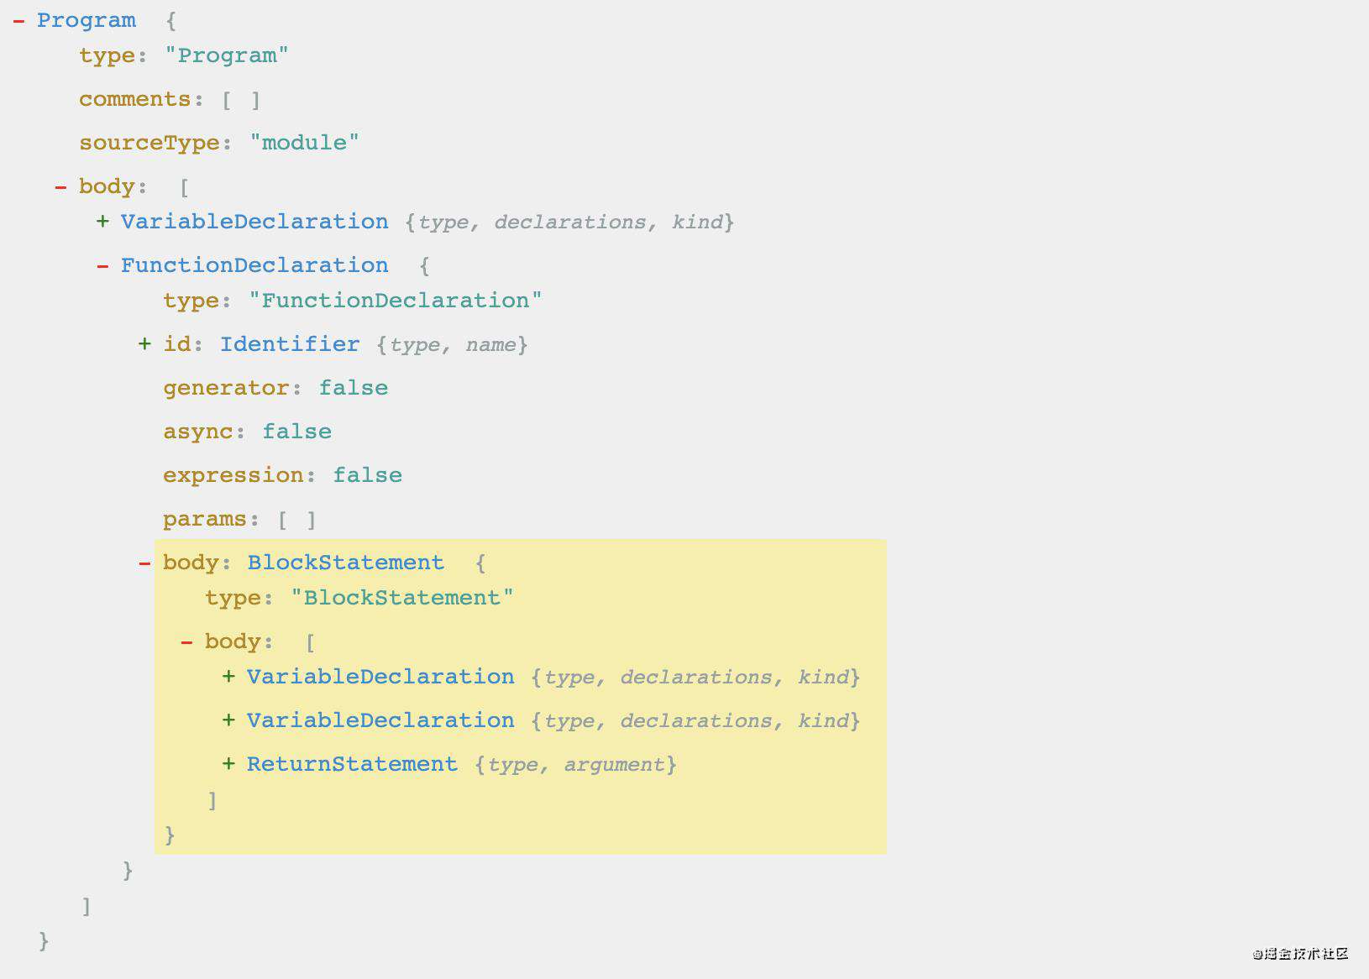Click the FunctionDeclaration node label
The height and width of the screenshot is (979, 1369).
click(x=254, y=265)
